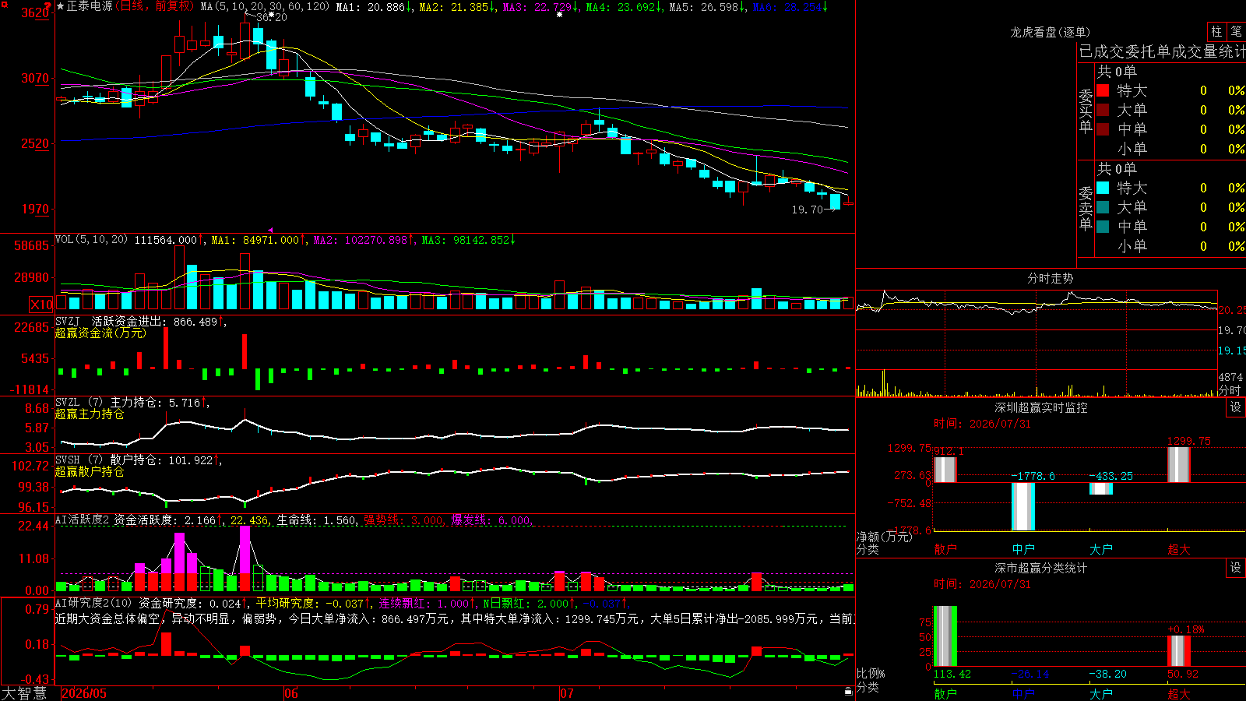Click the 36.20 high price annotation
This screenshot has width=1246, height=701.
coord(271,17)
